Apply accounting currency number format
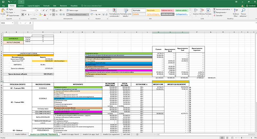 coord(92,14)
